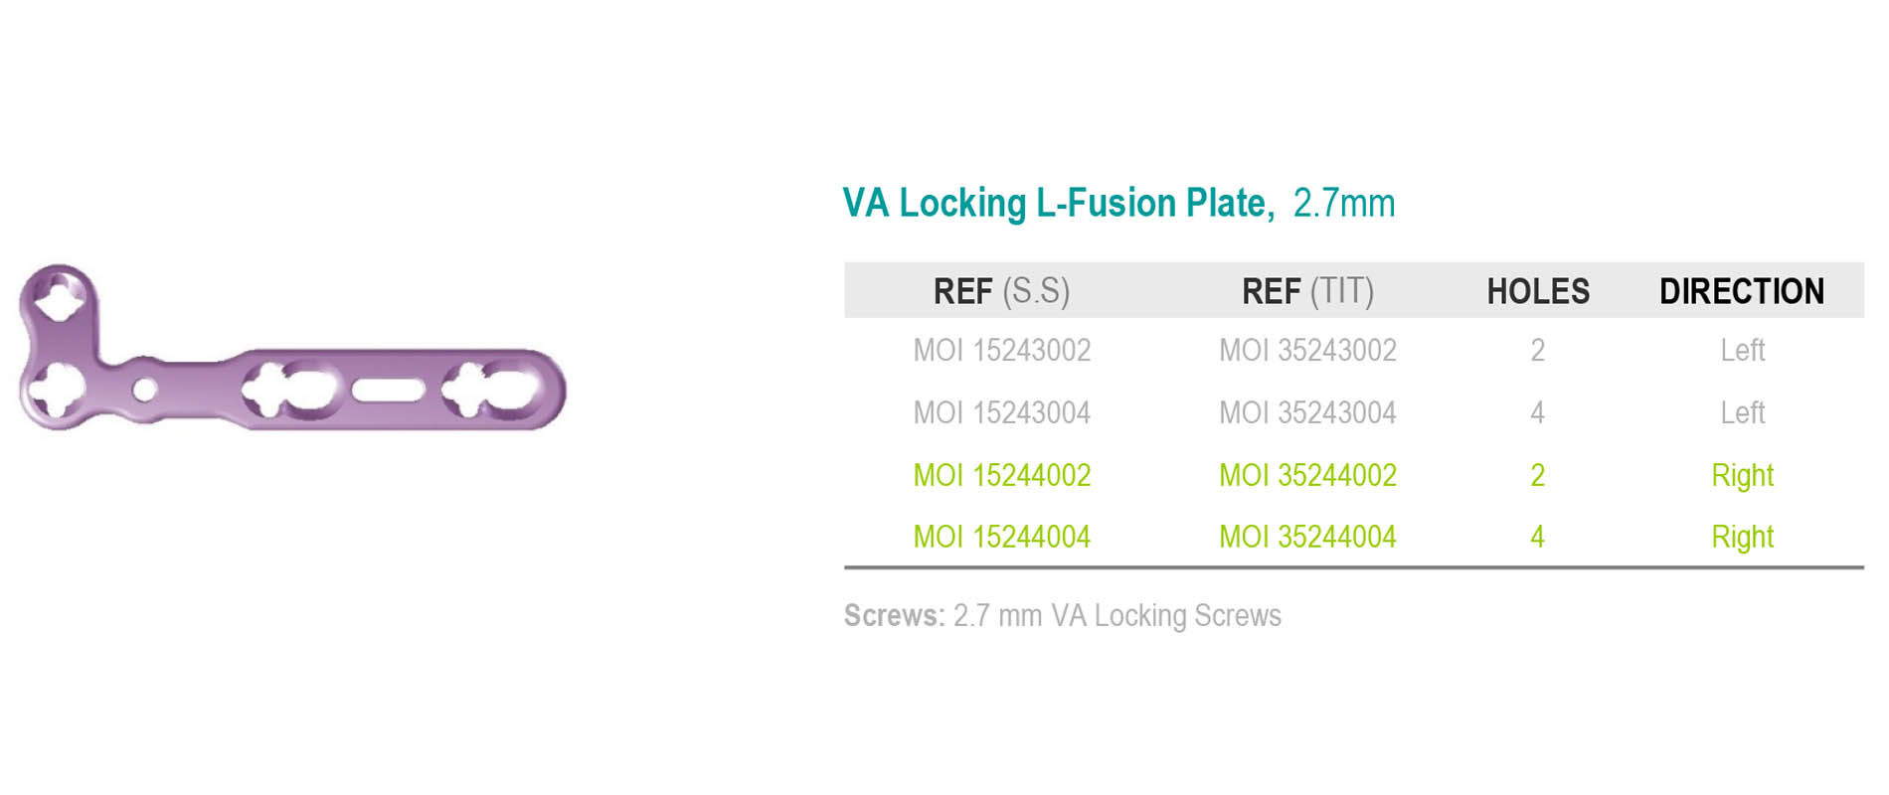Click green reference MOI 35244004

(1307, 537)
